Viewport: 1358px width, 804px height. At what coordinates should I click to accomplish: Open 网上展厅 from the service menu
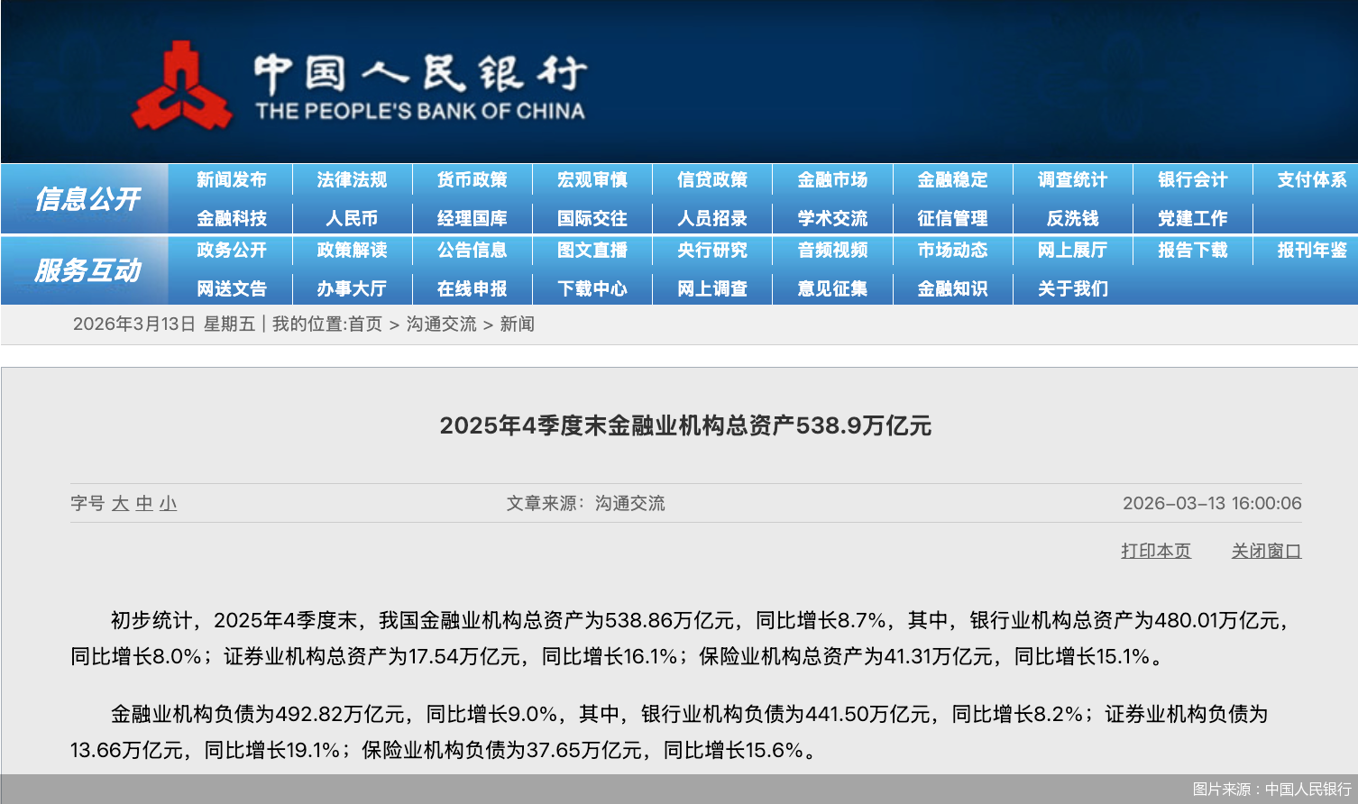1072,251
